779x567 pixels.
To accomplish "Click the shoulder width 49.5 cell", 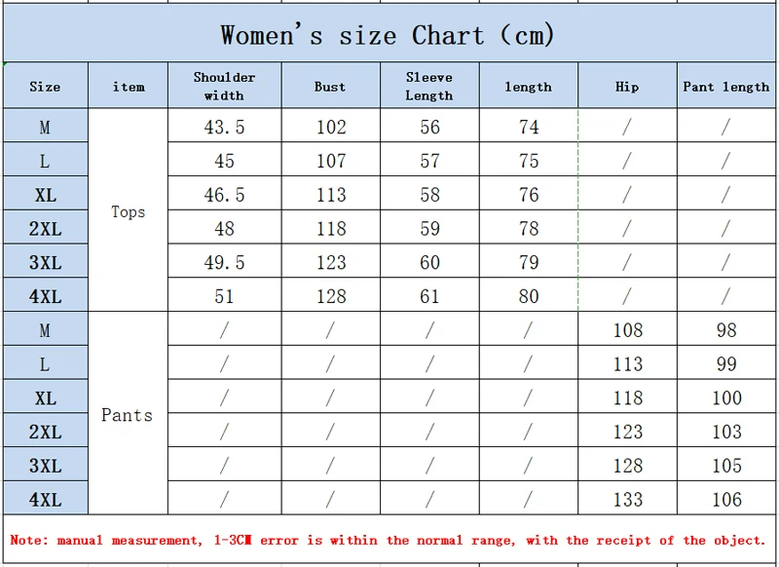I will tap(225, 261).
